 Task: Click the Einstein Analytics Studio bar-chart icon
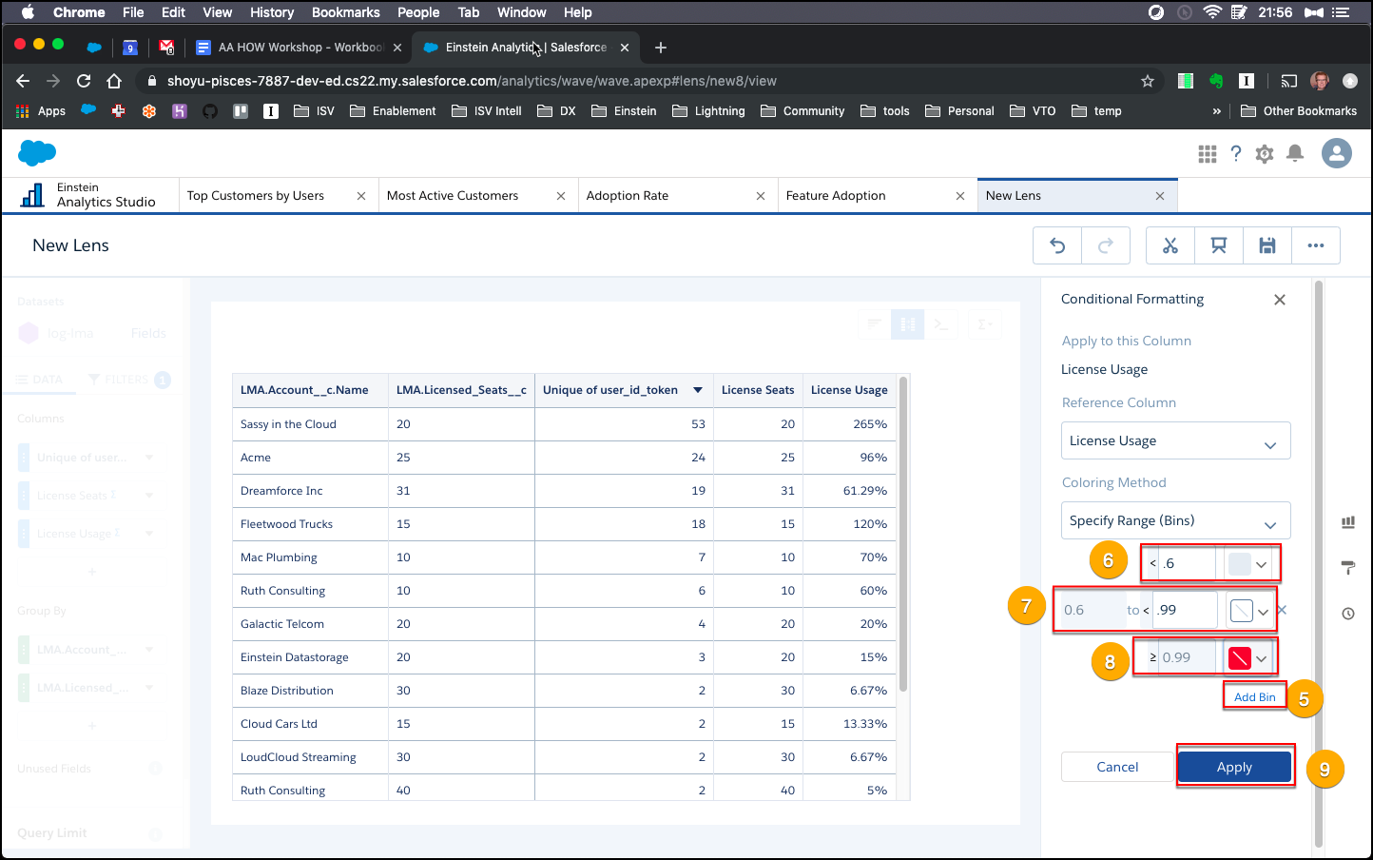[32, 195]
